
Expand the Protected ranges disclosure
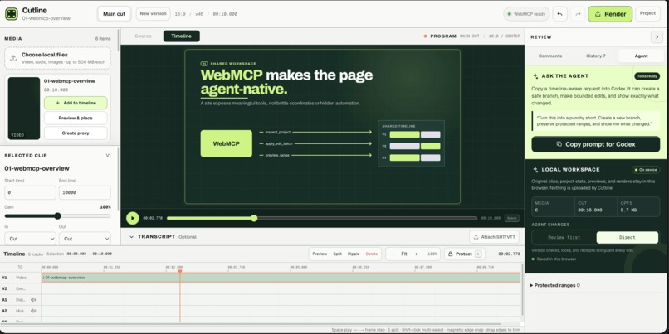coord(554,285)
